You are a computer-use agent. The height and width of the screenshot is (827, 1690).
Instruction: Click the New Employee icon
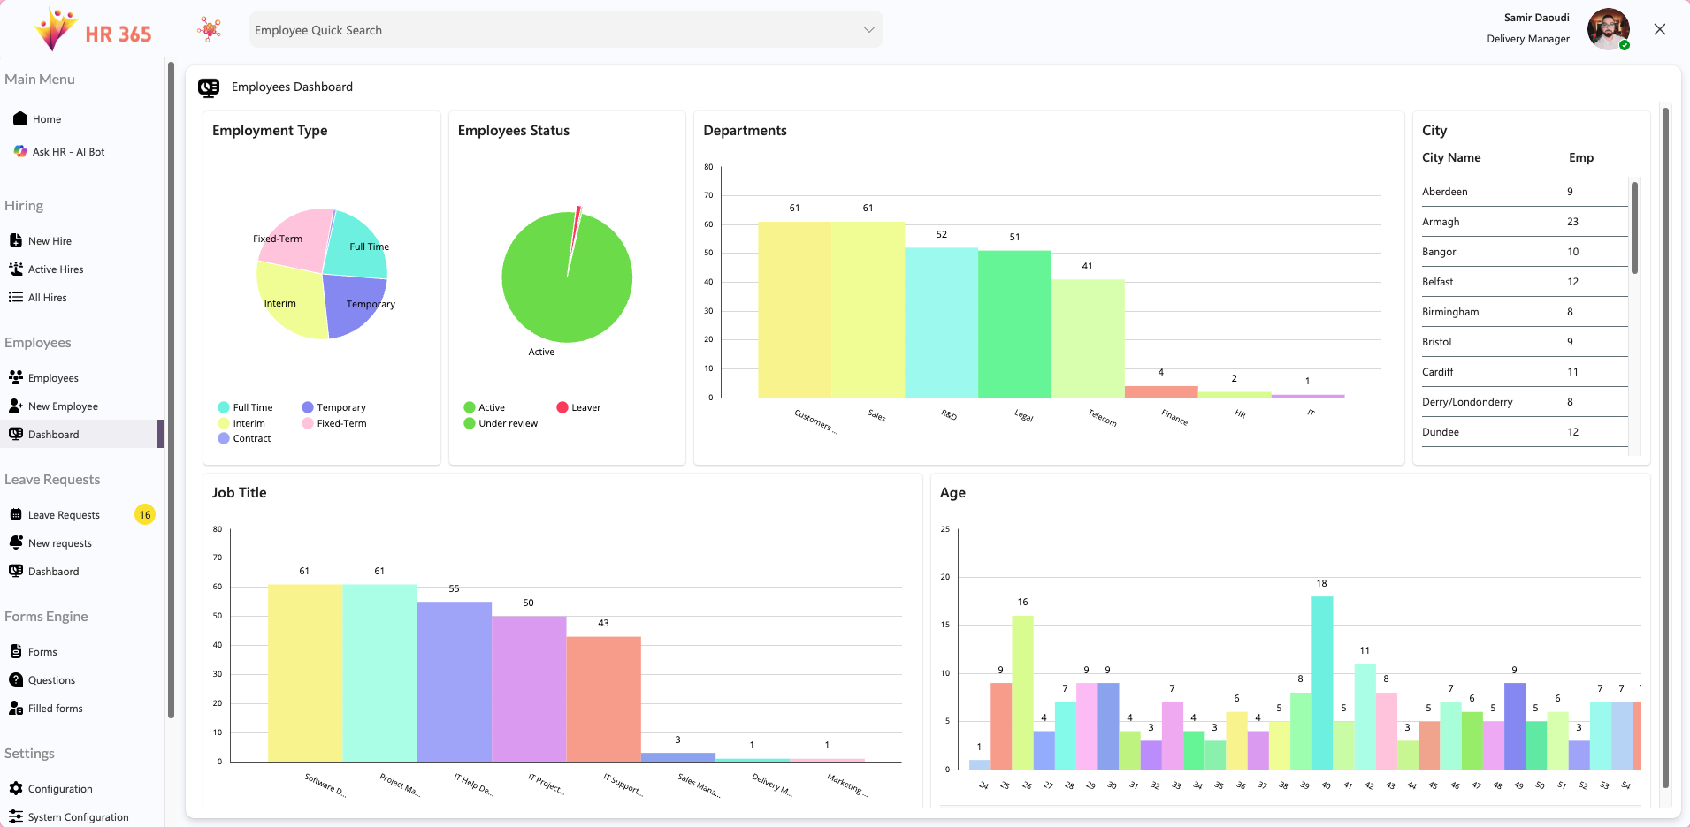click(x=16, y=406)
